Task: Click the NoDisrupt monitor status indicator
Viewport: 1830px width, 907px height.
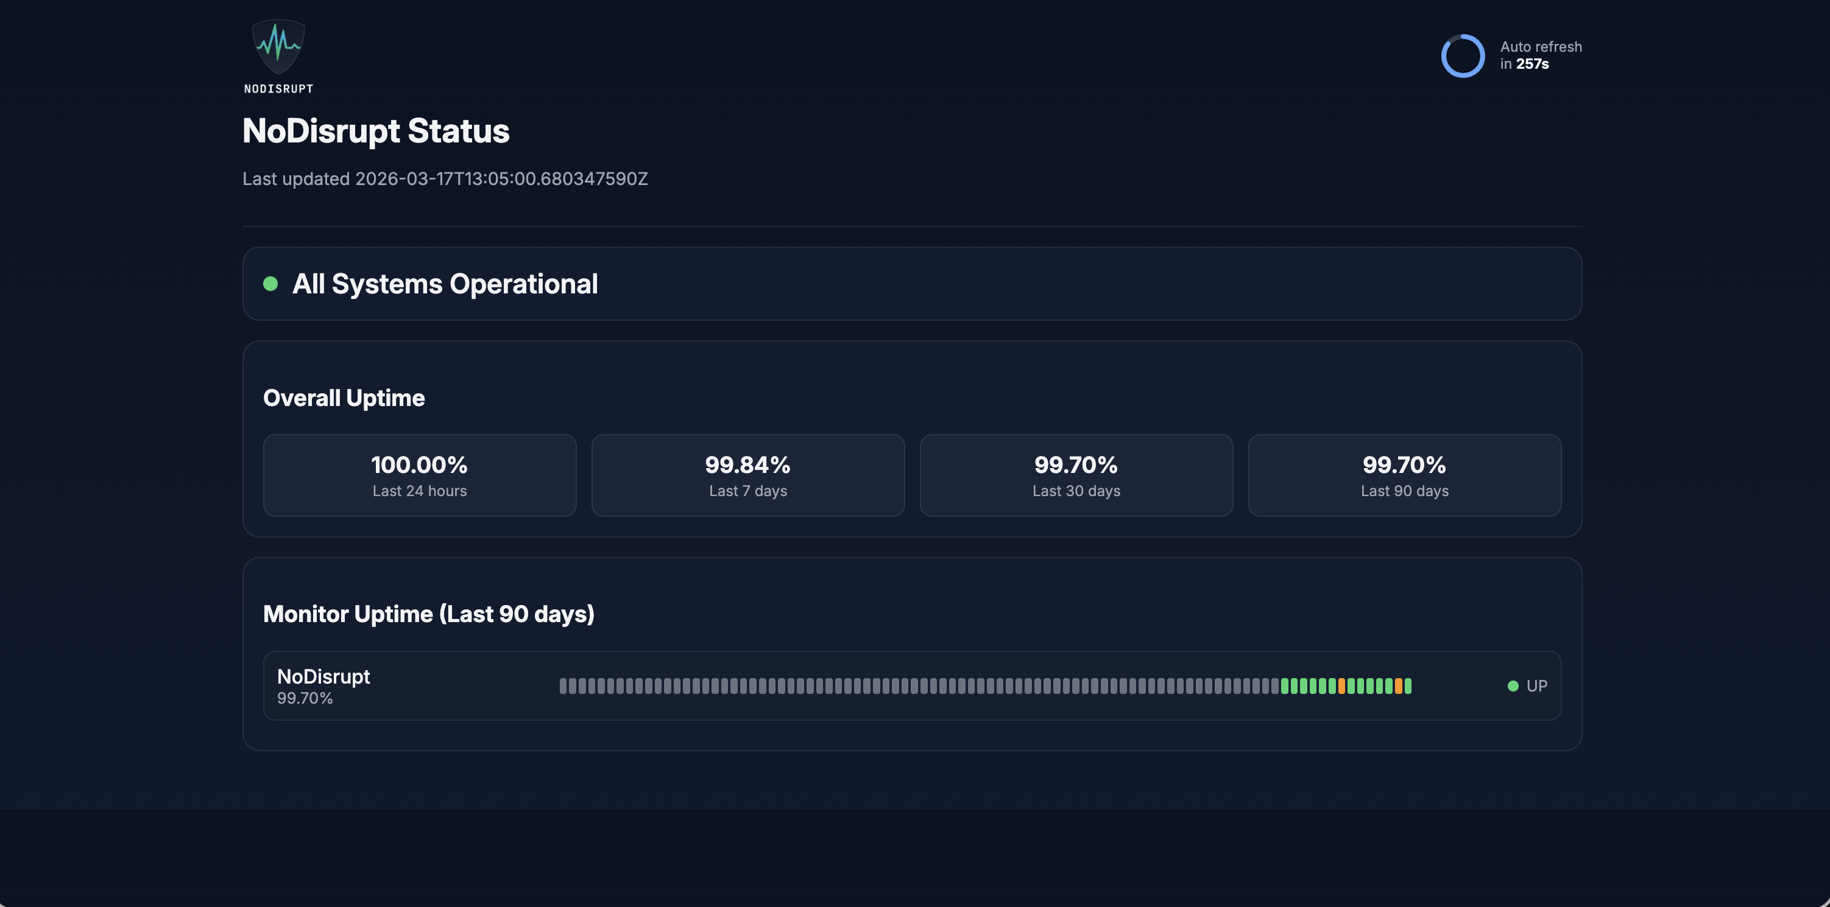Action: (1526, 685)
